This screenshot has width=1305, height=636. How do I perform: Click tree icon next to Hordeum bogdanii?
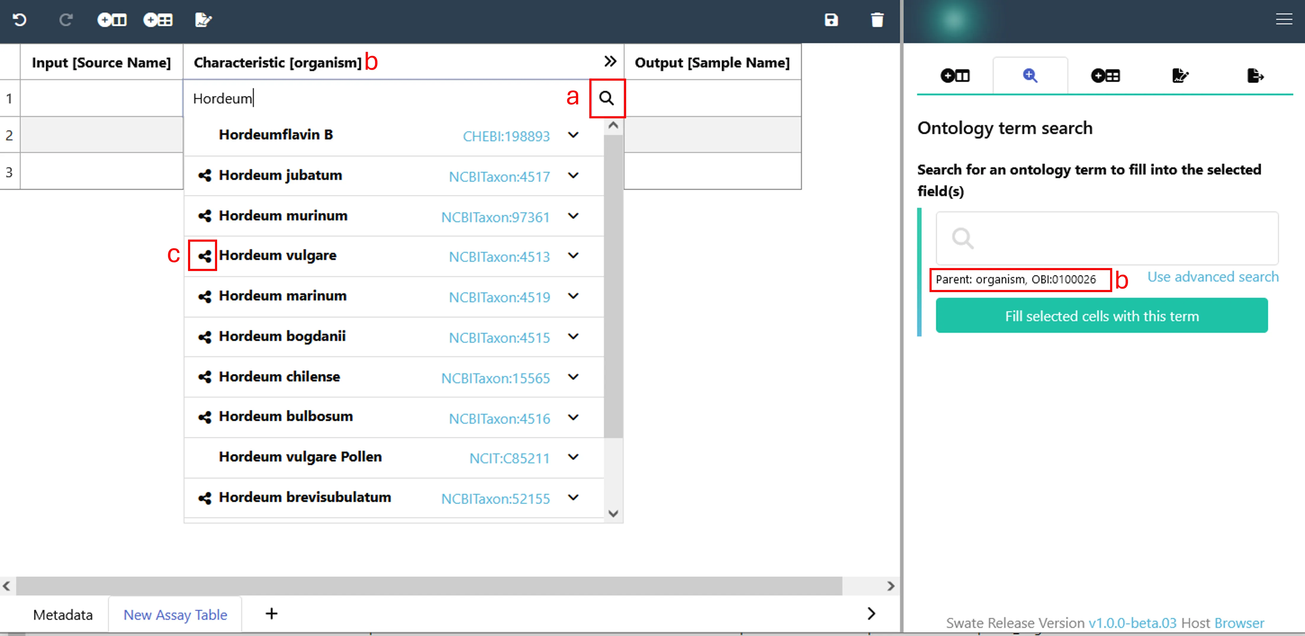[205, 337]
